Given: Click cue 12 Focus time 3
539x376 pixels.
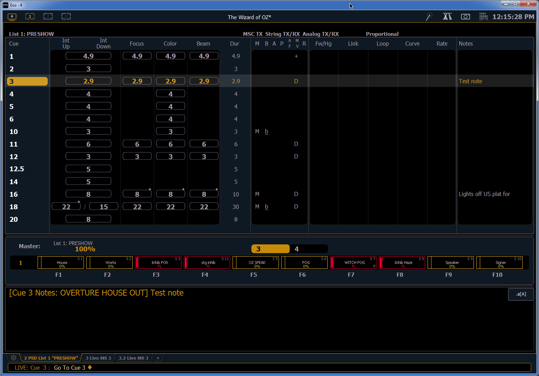Looking at the screenshot, I should [x=137, y=156].
